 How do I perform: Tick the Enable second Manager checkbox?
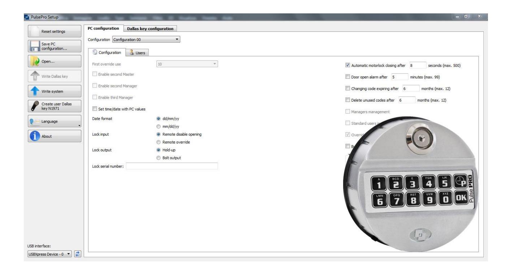(95, 86)
